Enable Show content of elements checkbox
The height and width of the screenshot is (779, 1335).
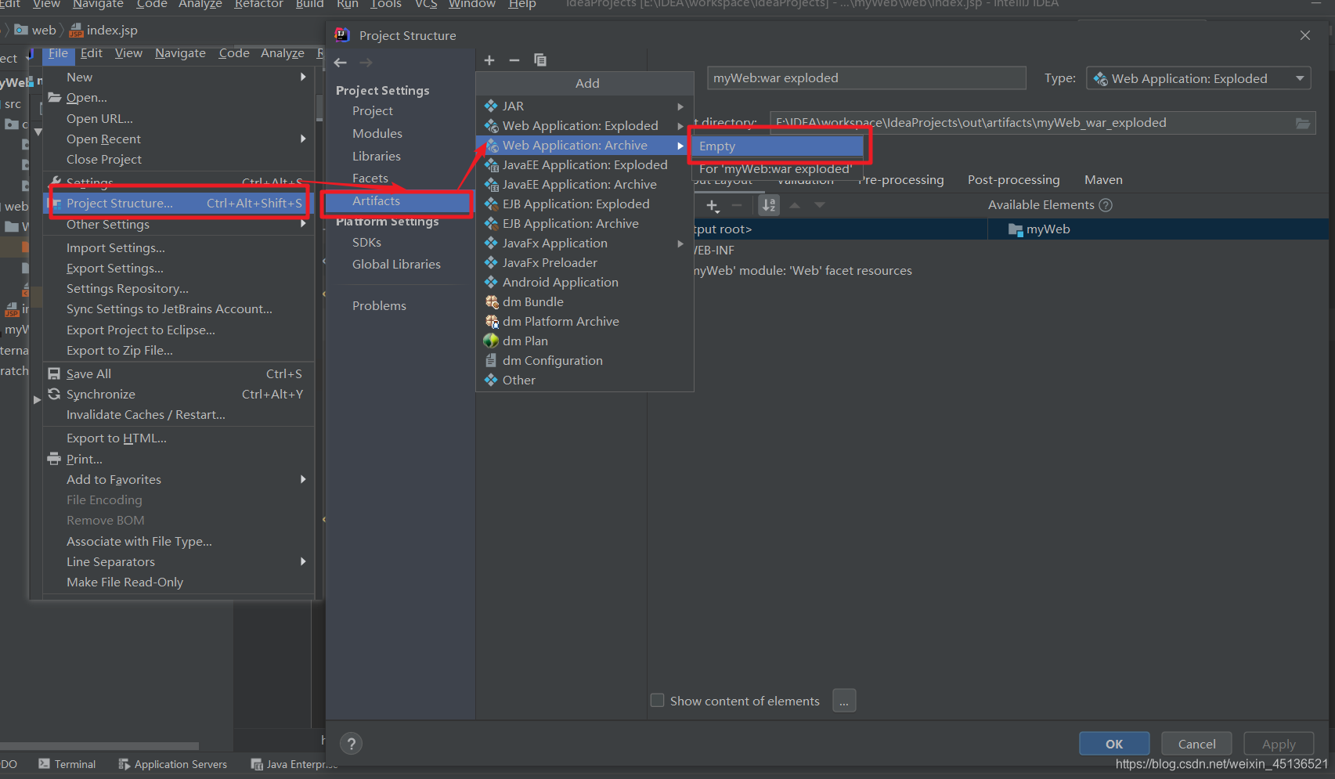658,701
